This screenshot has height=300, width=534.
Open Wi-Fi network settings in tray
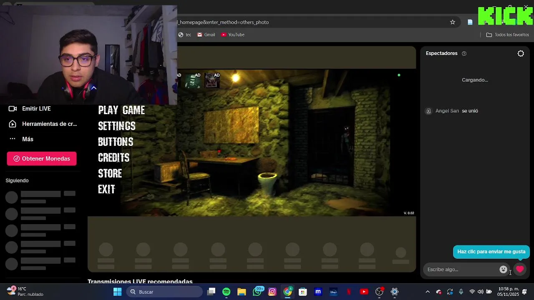[472, 292]
